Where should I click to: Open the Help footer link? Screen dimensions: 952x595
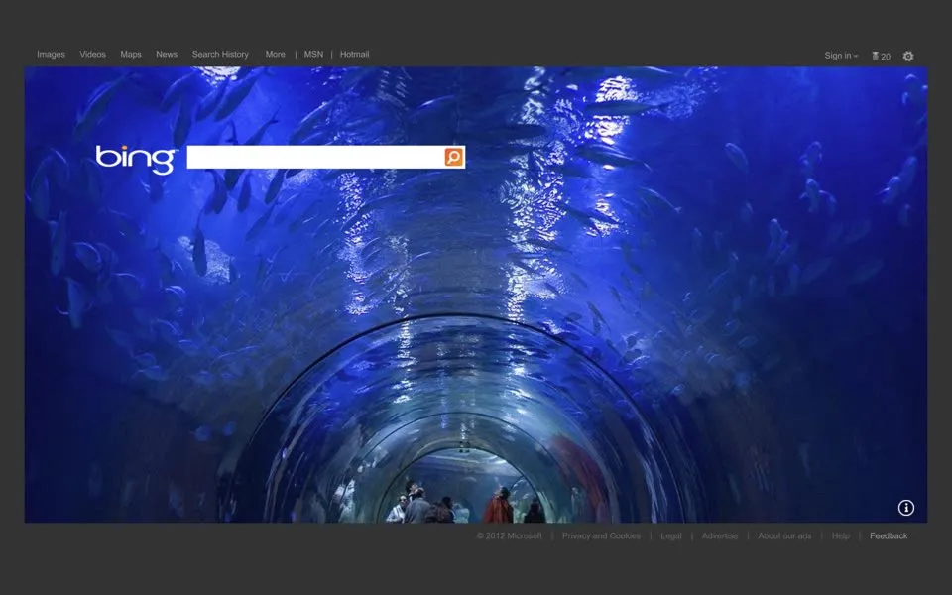[840, 536]
